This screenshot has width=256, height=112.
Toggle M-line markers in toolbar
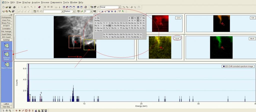(109, 11)
